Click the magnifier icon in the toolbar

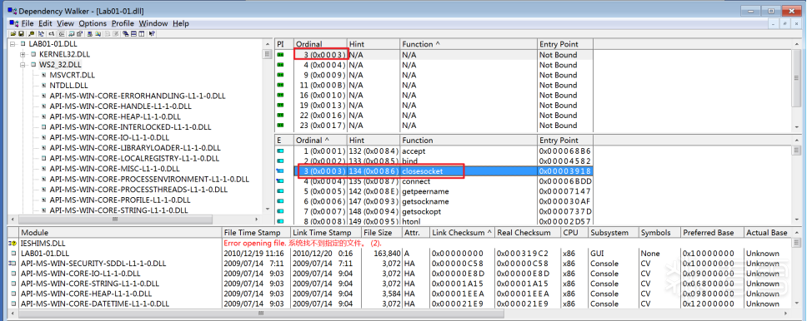click(32, 33)
